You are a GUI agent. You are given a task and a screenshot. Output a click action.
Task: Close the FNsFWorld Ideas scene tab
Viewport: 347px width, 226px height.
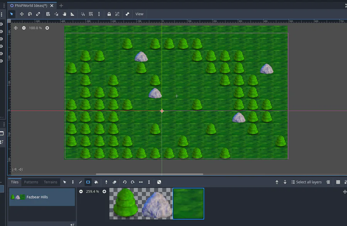pos(52,5)
